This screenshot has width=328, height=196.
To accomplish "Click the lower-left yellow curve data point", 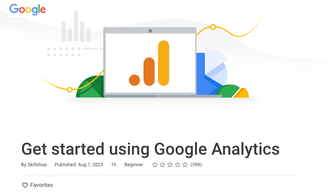I will tap(70, 89).
